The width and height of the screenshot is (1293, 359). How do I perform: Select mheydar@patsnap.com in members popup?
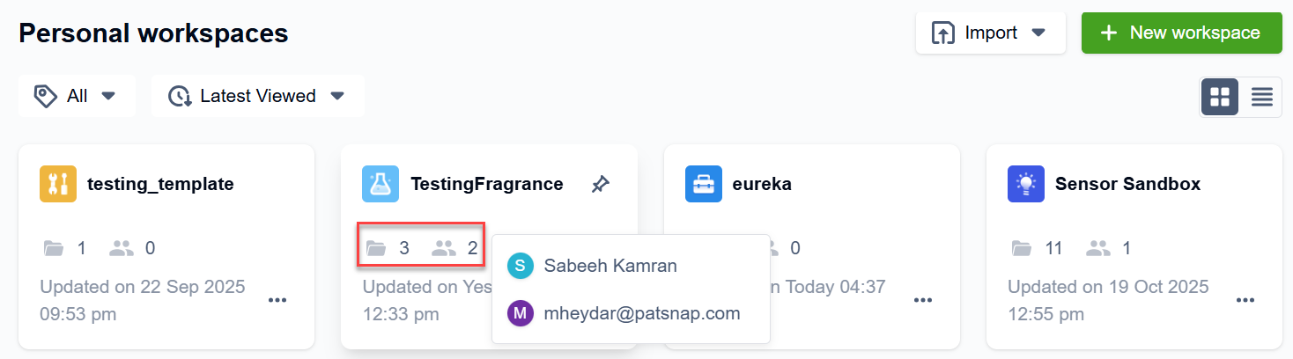[642, 313]
